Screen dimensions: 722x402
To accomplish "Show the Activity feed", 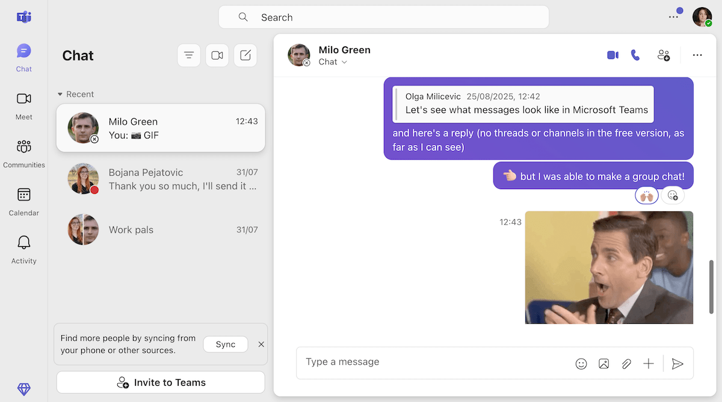I will [x=24, y=250].
